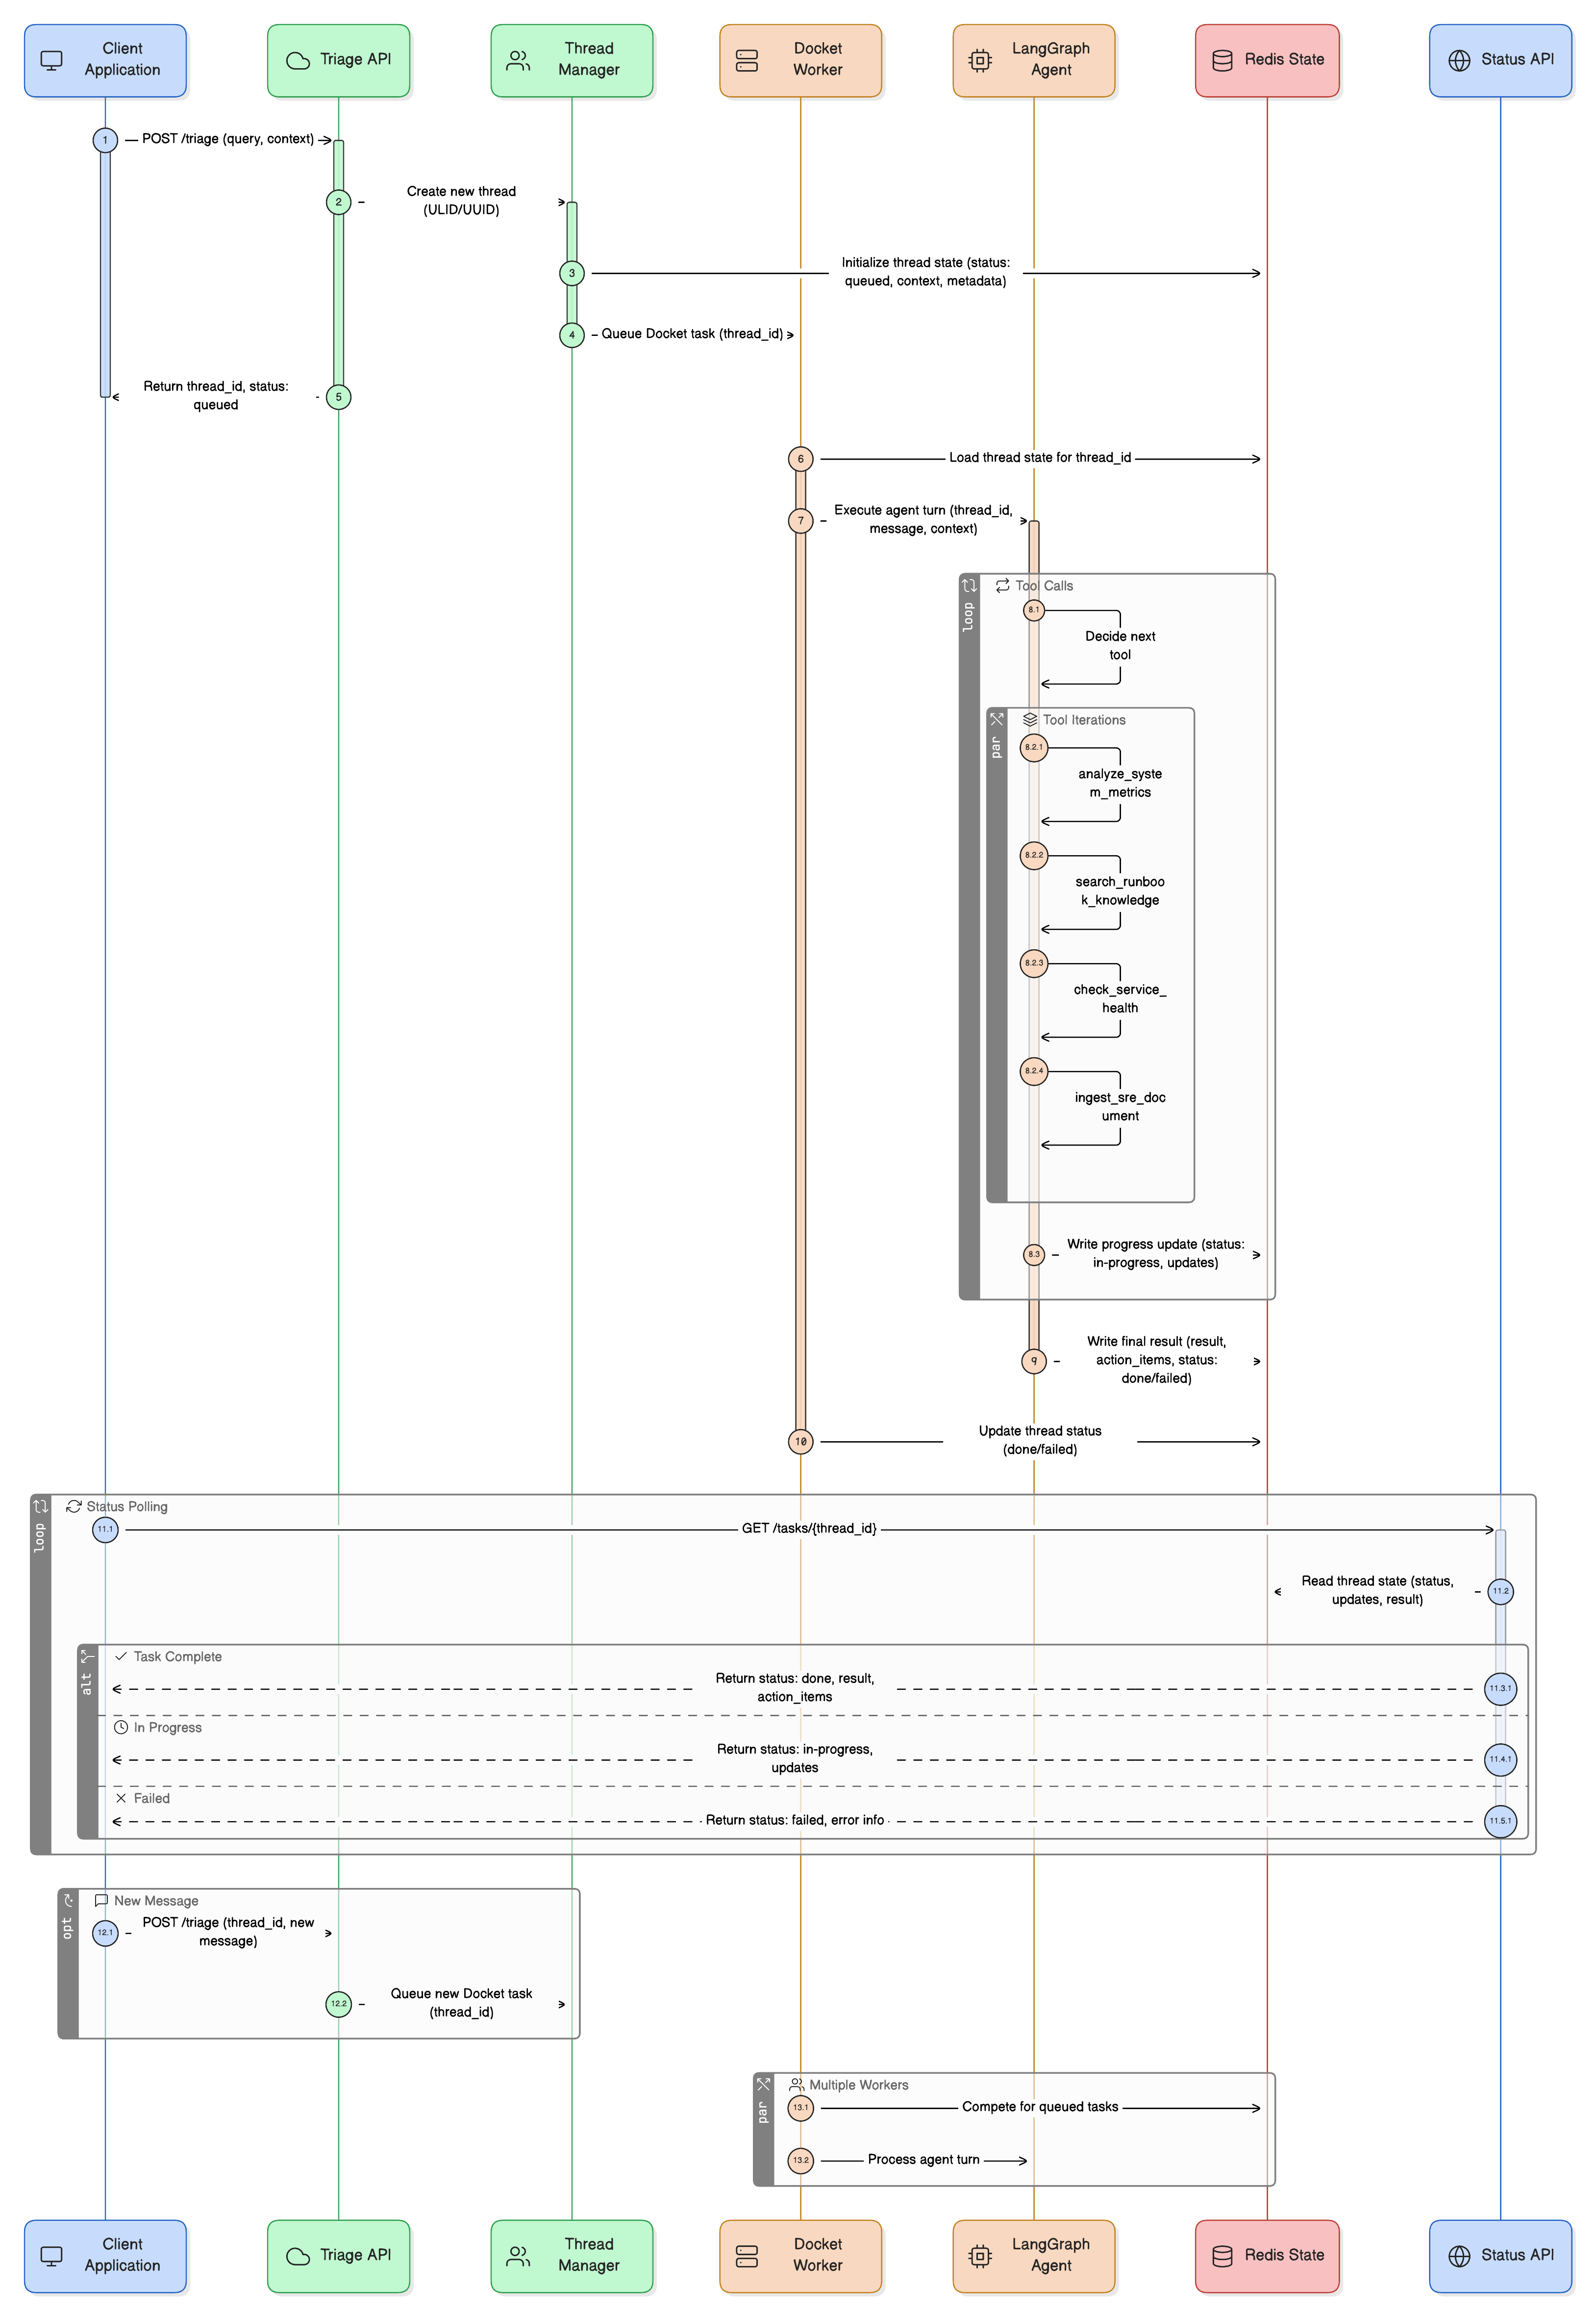Click the clock icon beside In Progress

pos(121,1727)
